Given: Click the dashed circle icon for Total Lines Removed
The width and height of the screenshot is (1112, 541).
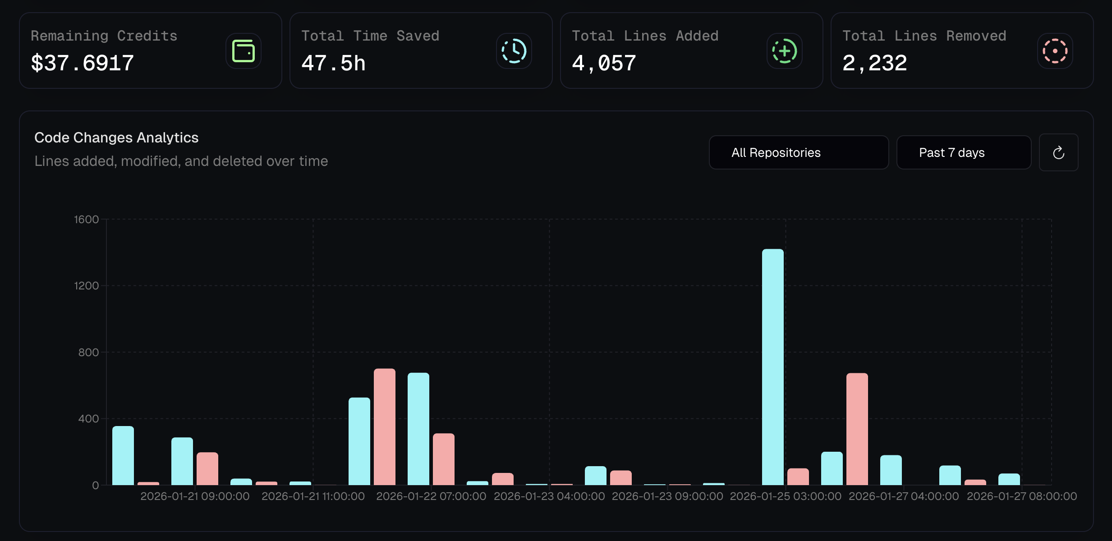Looking at the screenshot, I should (x=1055, y=50).
